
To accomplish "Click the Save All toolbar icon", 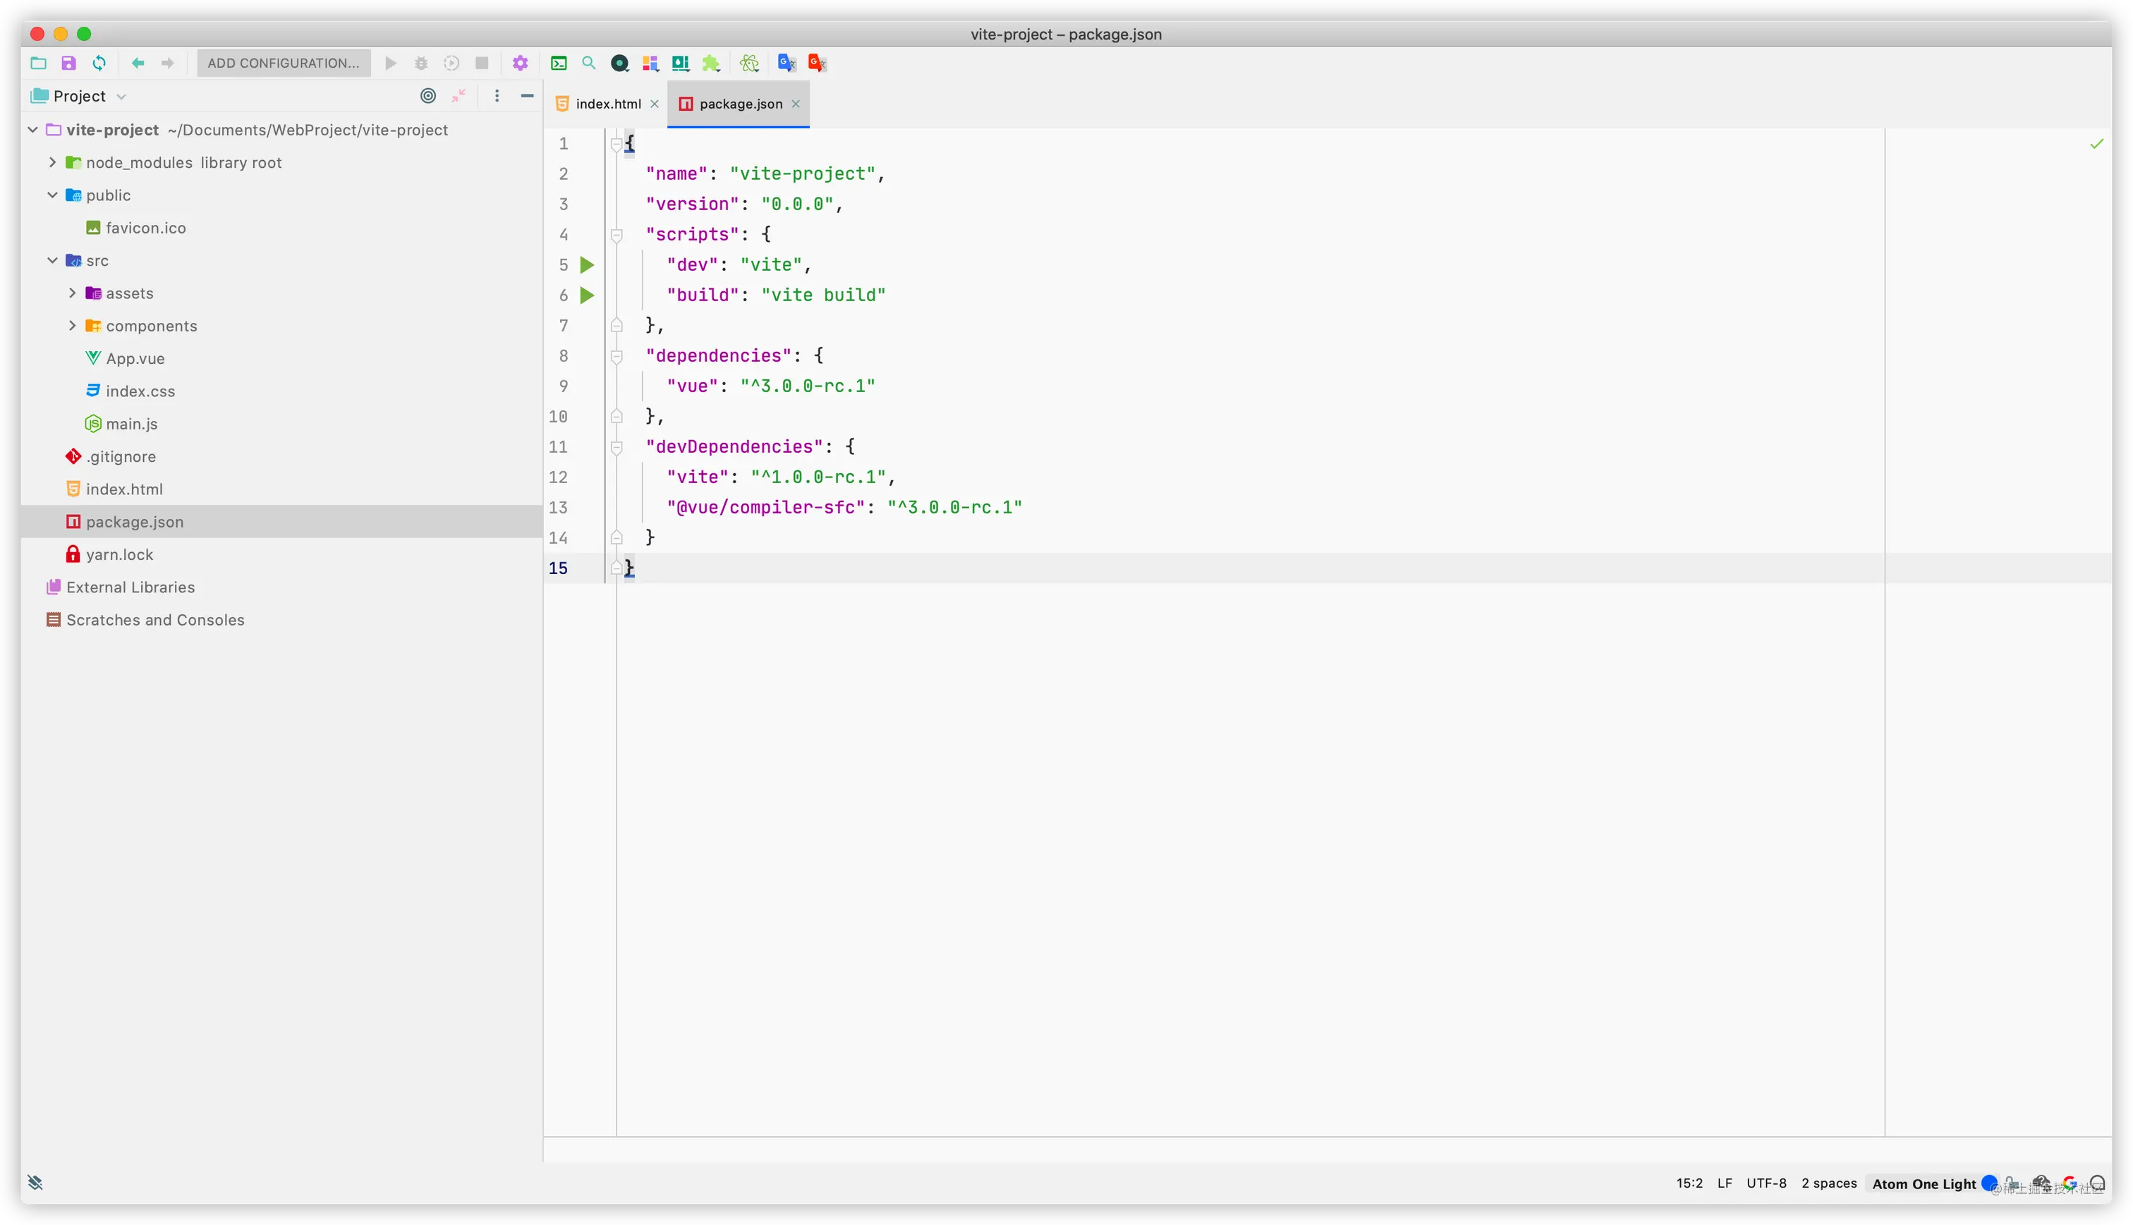I will (69, 63).
